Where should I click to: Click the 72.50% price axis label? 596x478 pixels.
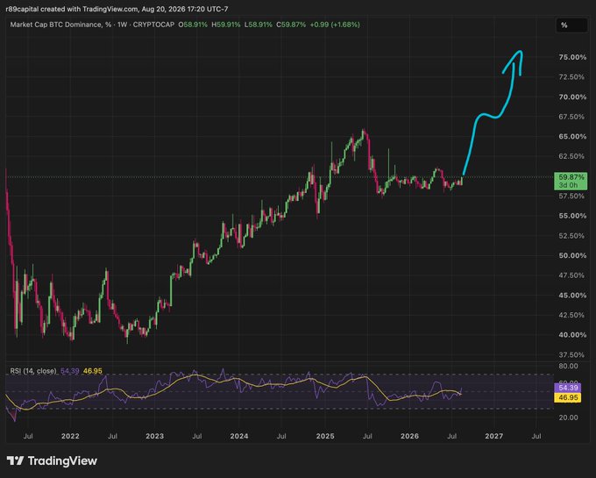[x=571, y=77]
